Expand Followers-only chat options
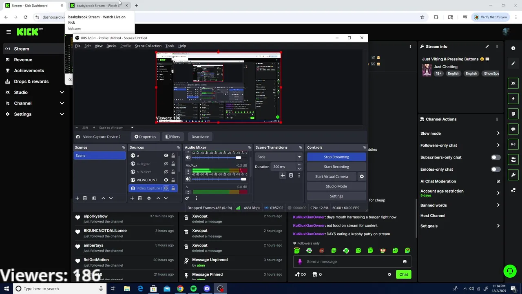This screenshot has width=522, height=294. 498,145
